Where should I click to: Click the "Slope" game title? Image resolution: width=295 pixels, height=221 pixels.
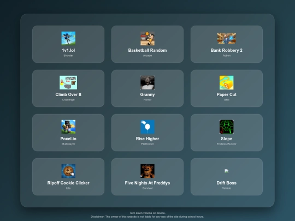(x=227, y=139)
